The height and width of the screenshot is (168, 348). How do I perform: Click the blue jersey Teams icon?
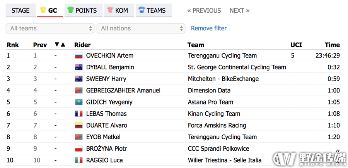coord(142,10)
